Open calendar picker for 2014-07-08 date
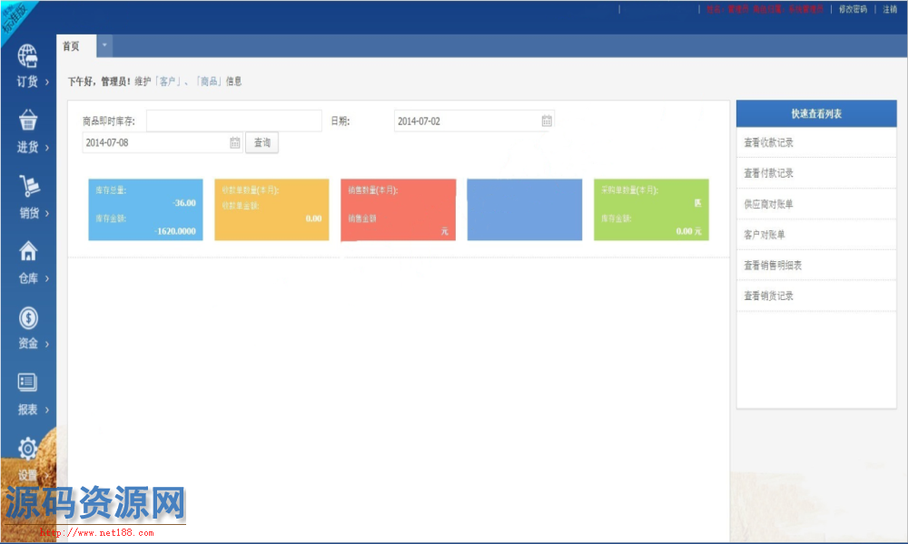Screen dimensions: 908x544 [234, 142]
